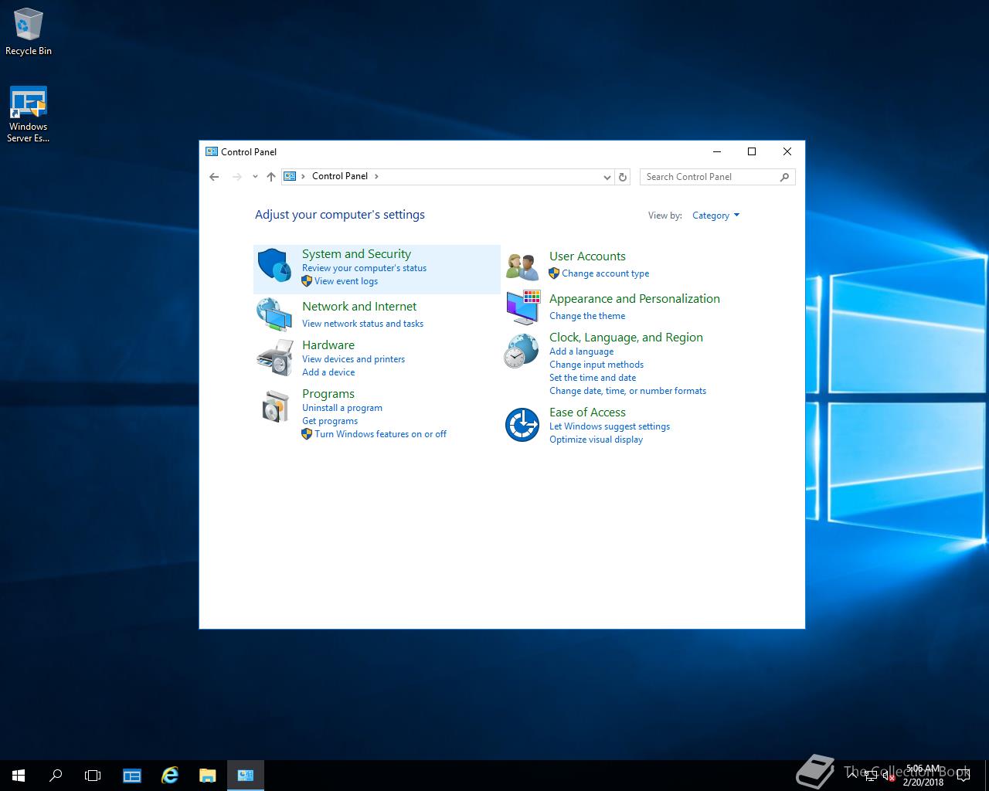This screenshot has height=791, width=989.
Task: Open System and Security category link
Action: [x=356, y=254]
